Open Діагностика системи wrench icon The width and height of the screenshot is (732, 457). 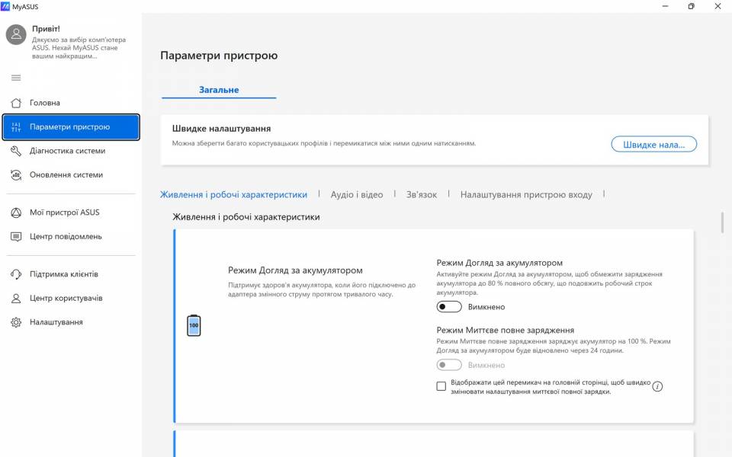(x=16, y=151)
